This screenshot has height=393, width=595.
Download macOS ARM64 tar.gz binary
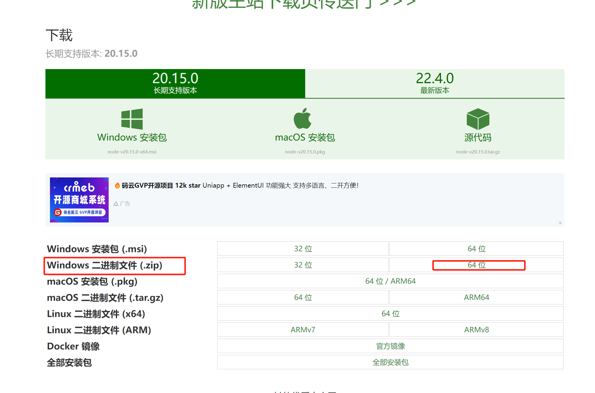tap(476, 297)
